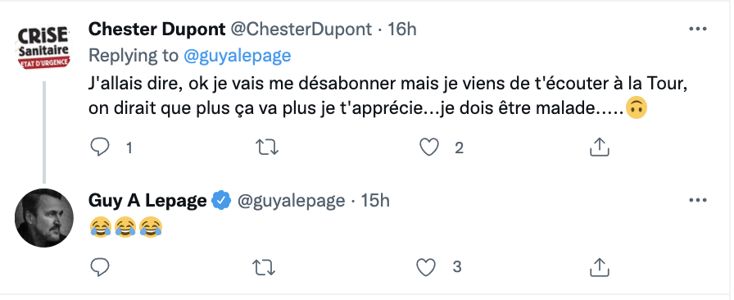The width and height of the screenshot is (734, 300).
Task: Share Guy A Lepage's tweet
Action: click(x=599, y=267)
